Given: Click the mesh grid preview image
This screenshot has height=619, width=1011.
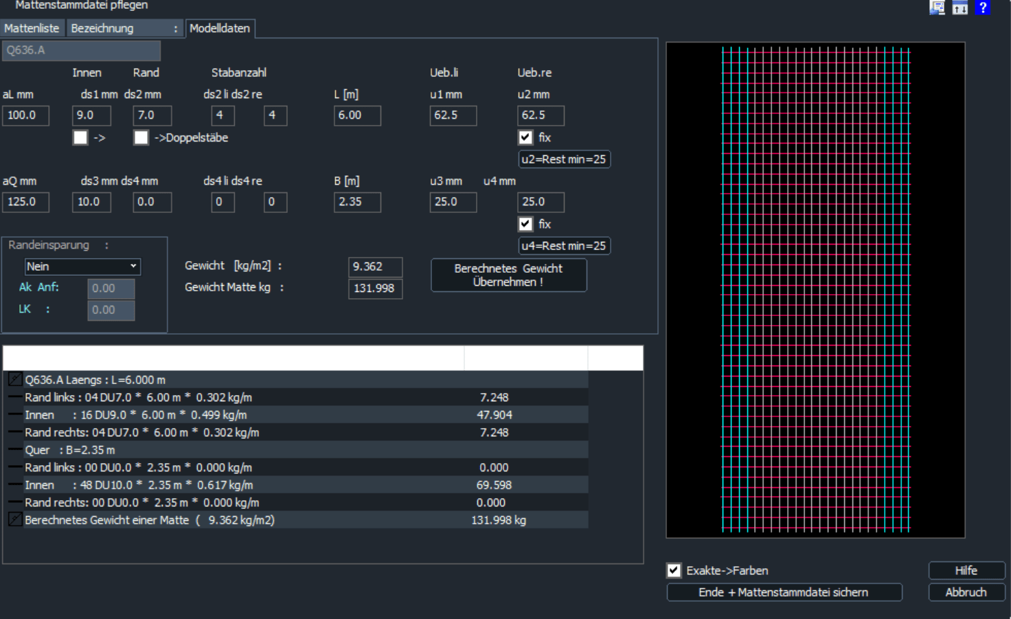Looking at the screenshot, I should click(815, 290).
